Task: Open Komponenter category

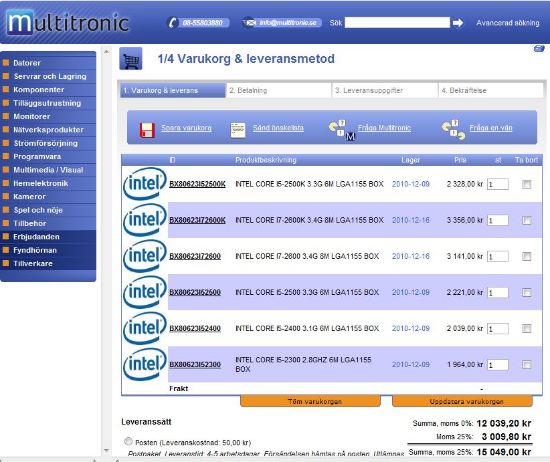Action: click(x=48, y=90)
